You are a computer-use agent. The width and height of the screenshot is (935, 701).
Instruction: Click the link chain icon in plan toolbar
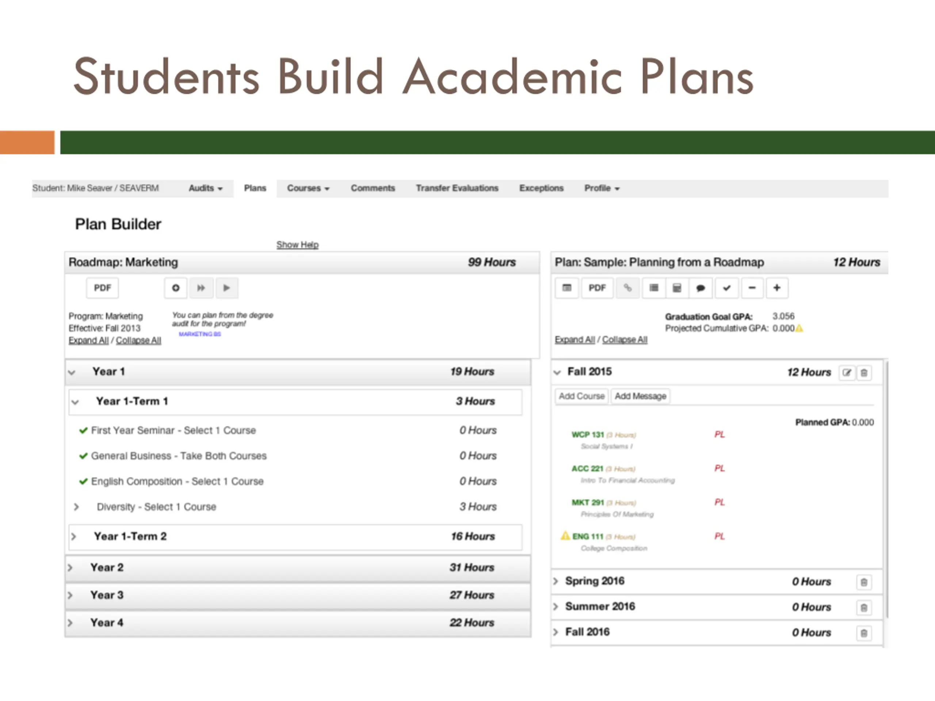click(628, 288)
